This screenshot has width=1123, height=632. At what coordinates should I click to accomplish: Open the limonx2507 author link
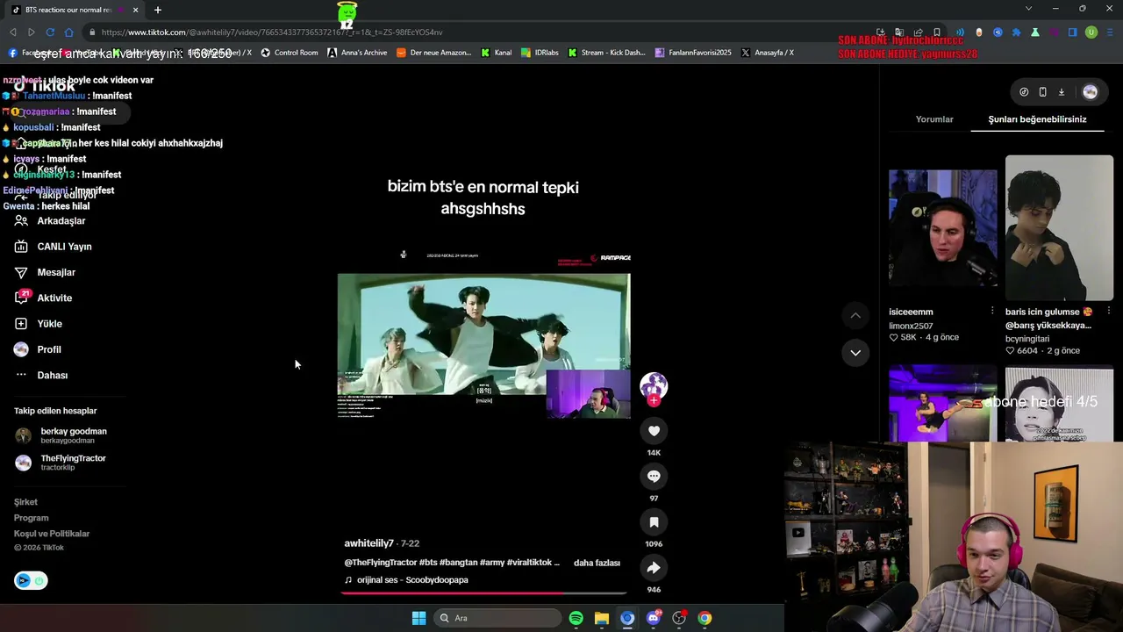[911, 326]
